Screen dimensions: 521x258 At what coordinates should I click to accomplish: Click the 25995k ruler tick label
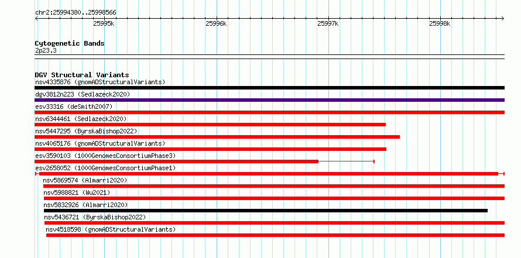coord(104,23)
